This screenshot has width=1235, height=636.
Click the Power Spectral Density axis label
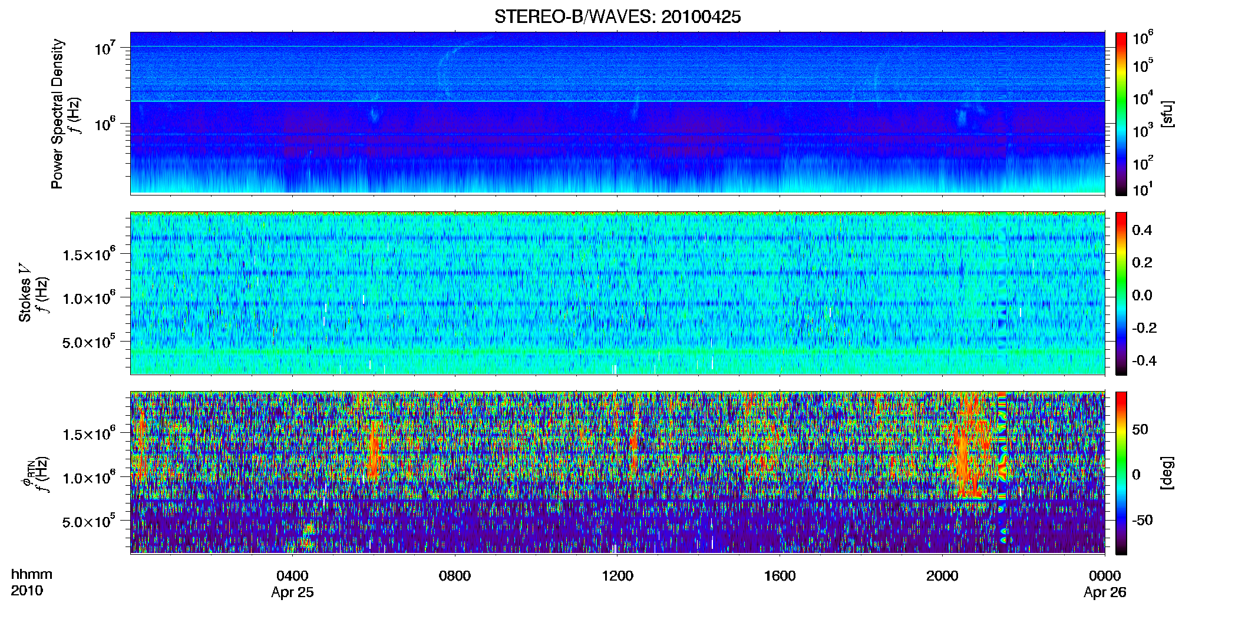click(x=57, y=114)
